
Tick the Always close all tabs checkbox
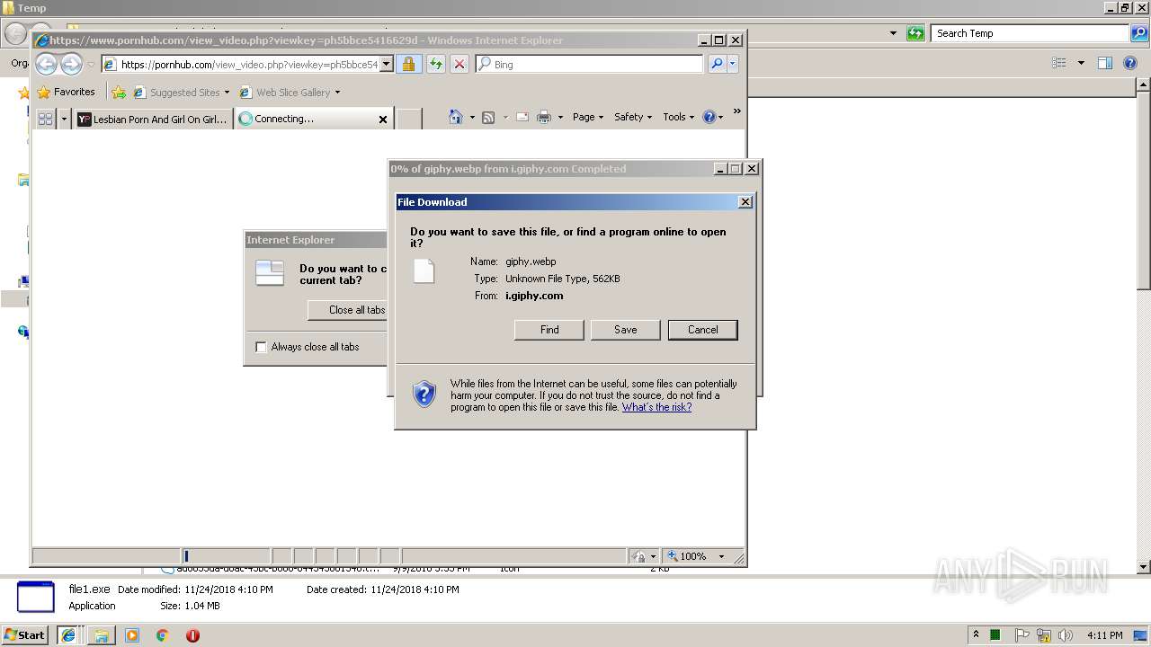click(262, 347)
